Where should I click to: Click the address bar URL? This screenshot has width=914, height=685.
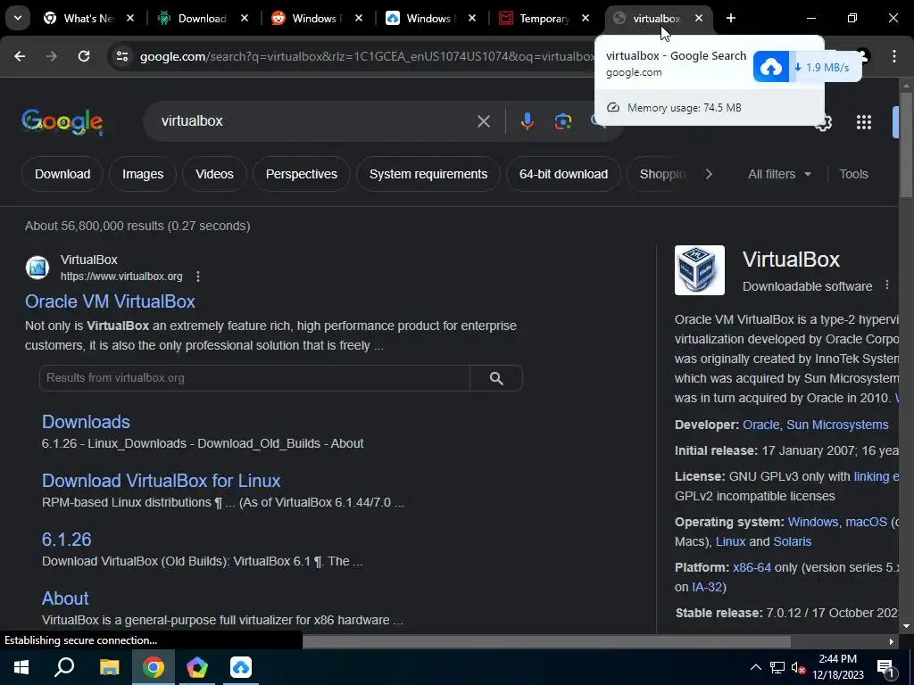pyautogui.click(x=367, y=56)
